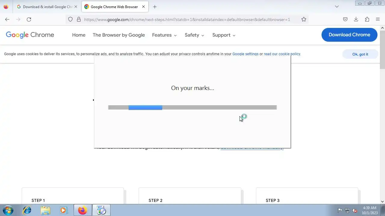Image resolution: width=385 pixels, height=216 pixels.
Task: Open the taskbar clock showing 4:39 AM
Action: click(370, 210)
